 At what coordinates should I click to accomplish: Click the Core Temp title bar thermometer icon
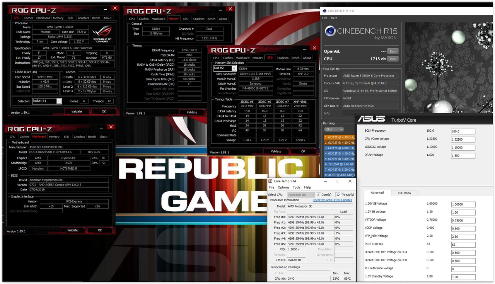[x=271, y=181]
